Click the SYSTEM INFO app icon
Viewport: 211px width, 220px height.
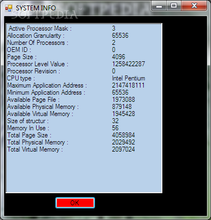point(9,8)
